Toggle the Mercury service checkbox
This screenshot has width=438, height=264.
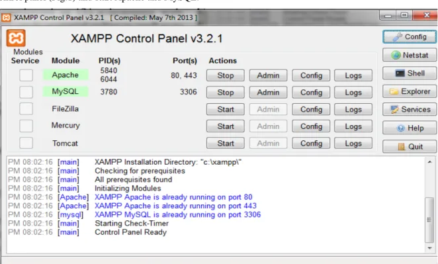(x=26, y=126)
